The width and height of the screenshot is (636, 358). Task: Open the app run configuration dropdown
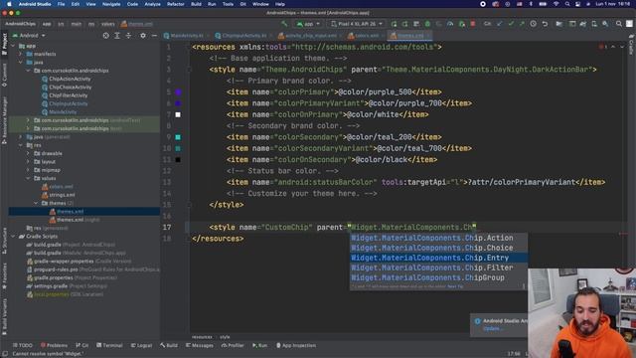[309, 24]
